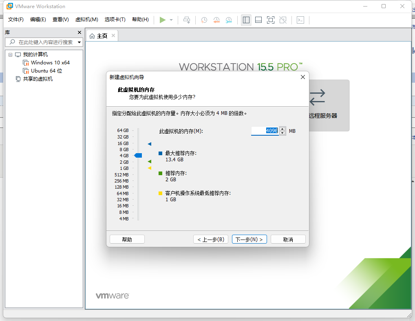
Task: Open the 文件(F) menu
Action: 15,20
